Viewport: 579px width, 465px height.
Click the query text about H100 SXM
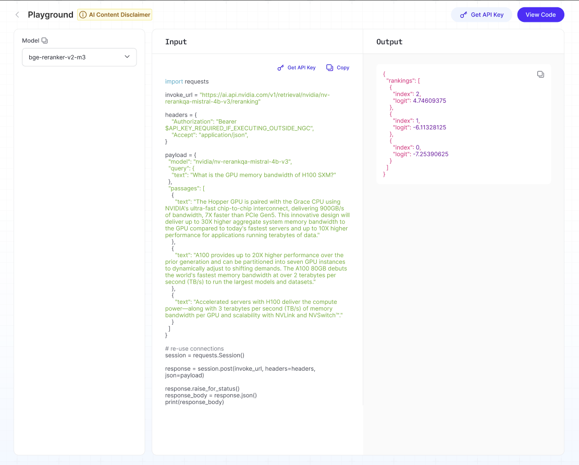pos(263,175)
